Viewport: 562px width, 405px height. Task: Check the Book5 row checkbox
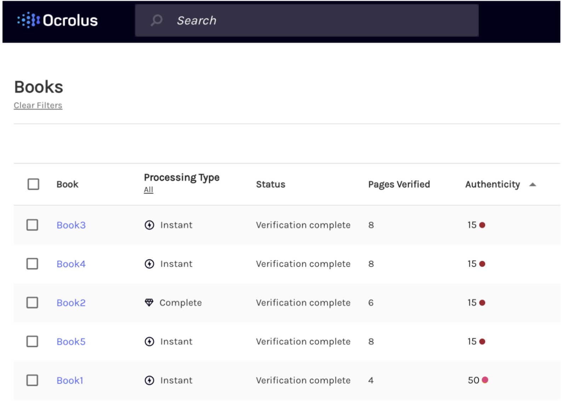32,341
